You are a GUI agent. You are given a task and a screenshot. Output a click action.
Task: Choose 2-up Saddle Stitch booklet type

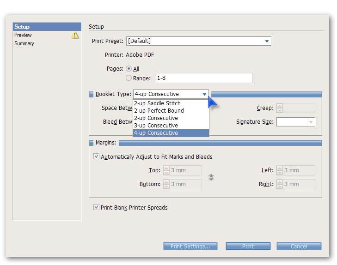[x=171, y=103]
